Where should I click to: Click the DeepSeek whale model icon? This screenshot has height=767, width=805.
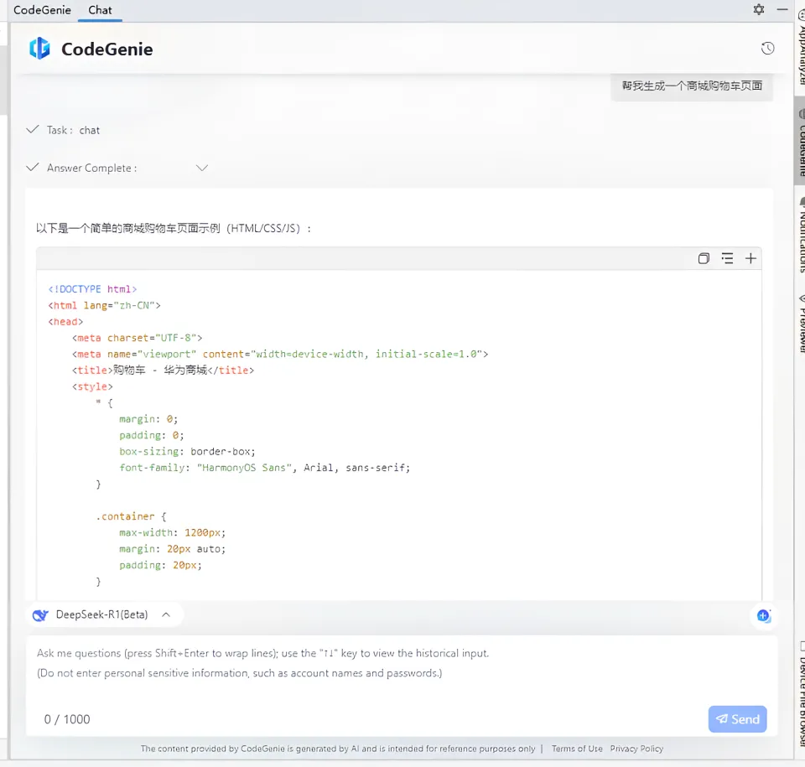click(x=40, y=615)
